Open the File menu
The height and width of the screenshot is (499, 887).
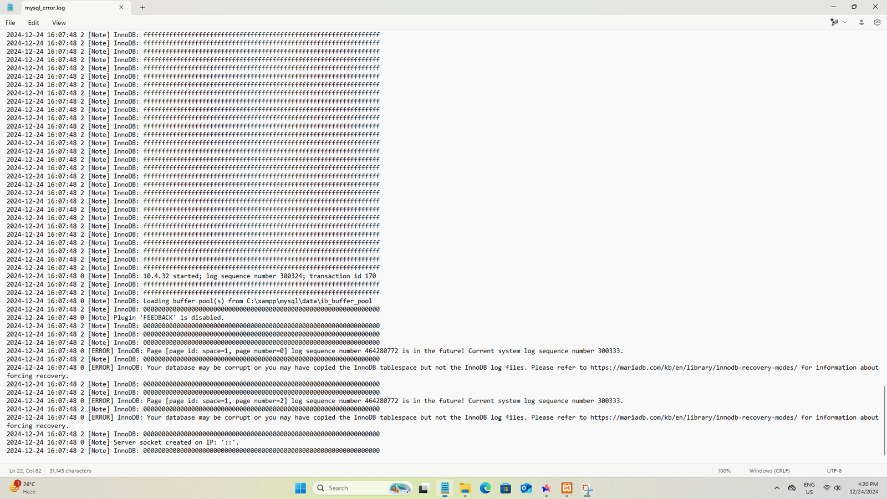point(10,23)
